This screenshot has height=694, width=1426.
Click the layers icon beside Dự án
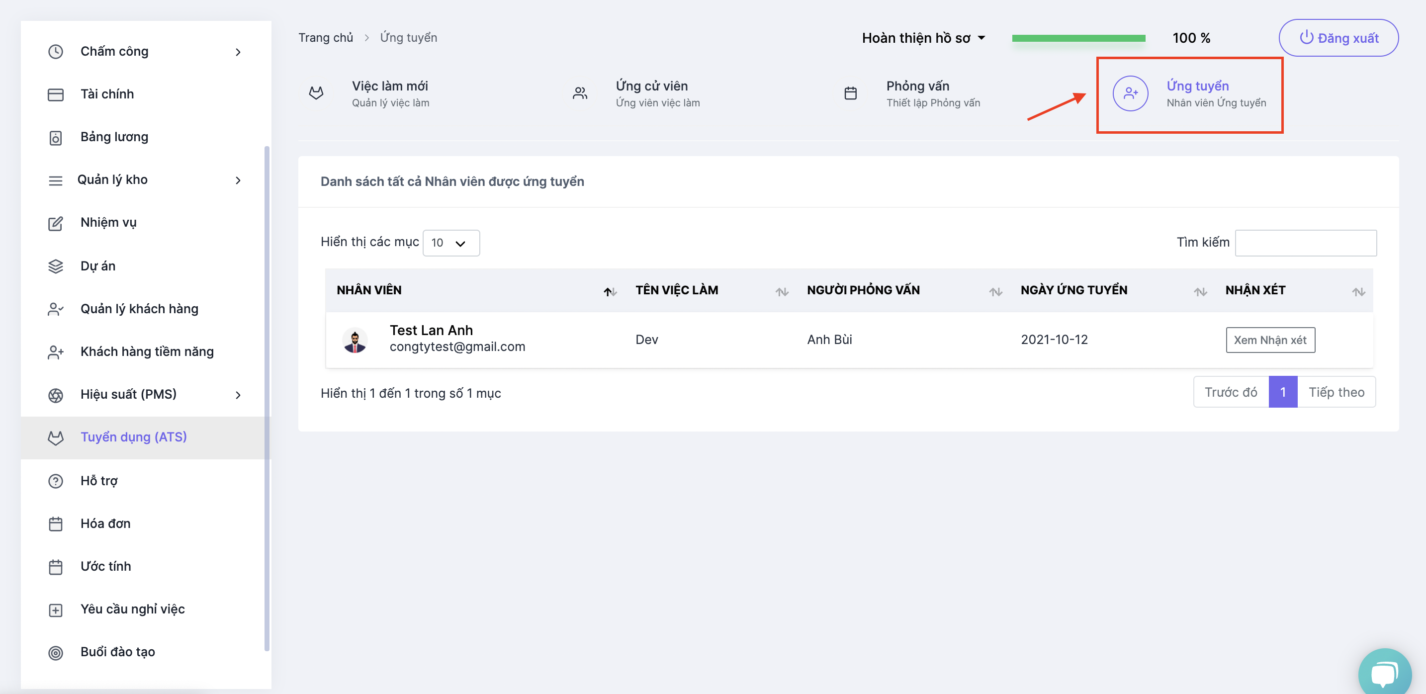pyautogui.click(x=55, y=266)
